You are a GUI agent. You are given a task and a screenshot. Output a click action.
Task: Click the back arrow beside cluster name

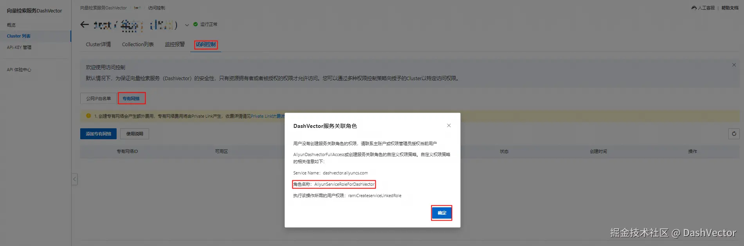pyautogui.click(x=85, y=25)
